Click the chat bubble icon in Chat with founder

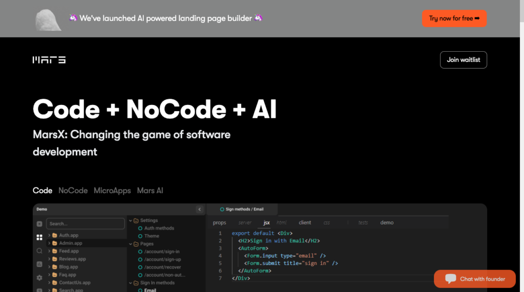(x=450, y=279)
